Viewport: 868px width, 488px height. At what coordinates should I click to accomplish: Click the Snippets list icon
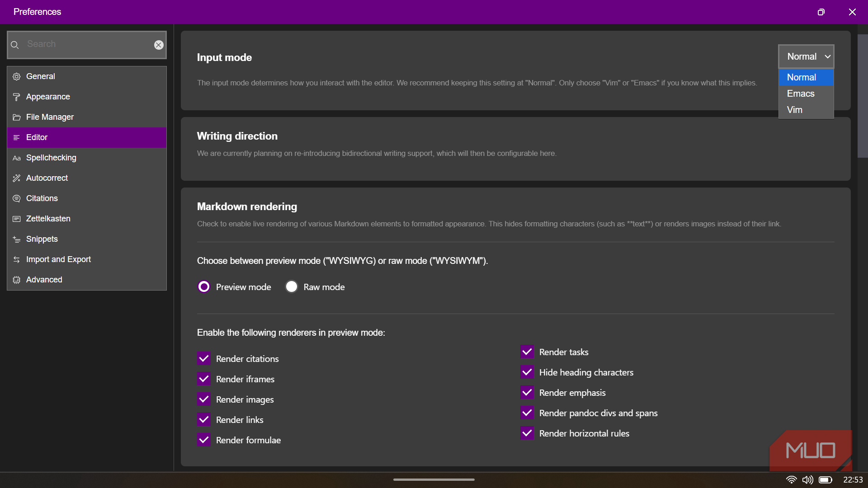pyautogui.click(x=17, y=239)
